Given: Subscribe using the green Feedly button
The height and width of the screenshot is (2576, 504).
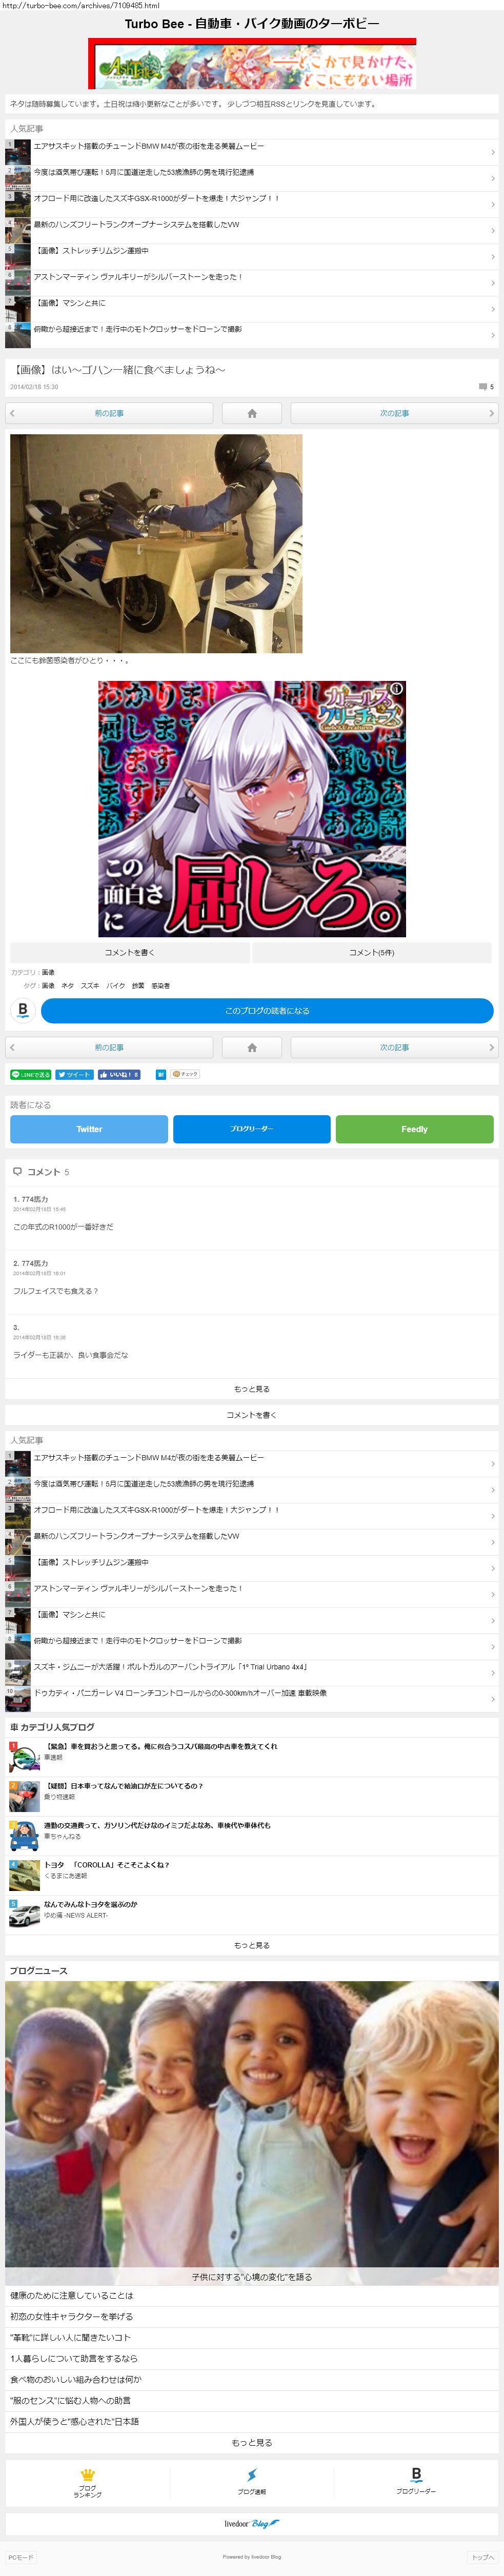Looking at the screenshot, I should point(414,1129).
